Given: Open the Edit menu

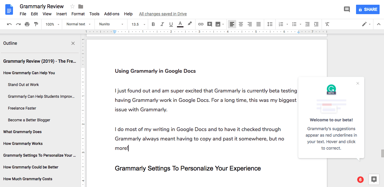Looking at the screenshot, I should [34, 14].
